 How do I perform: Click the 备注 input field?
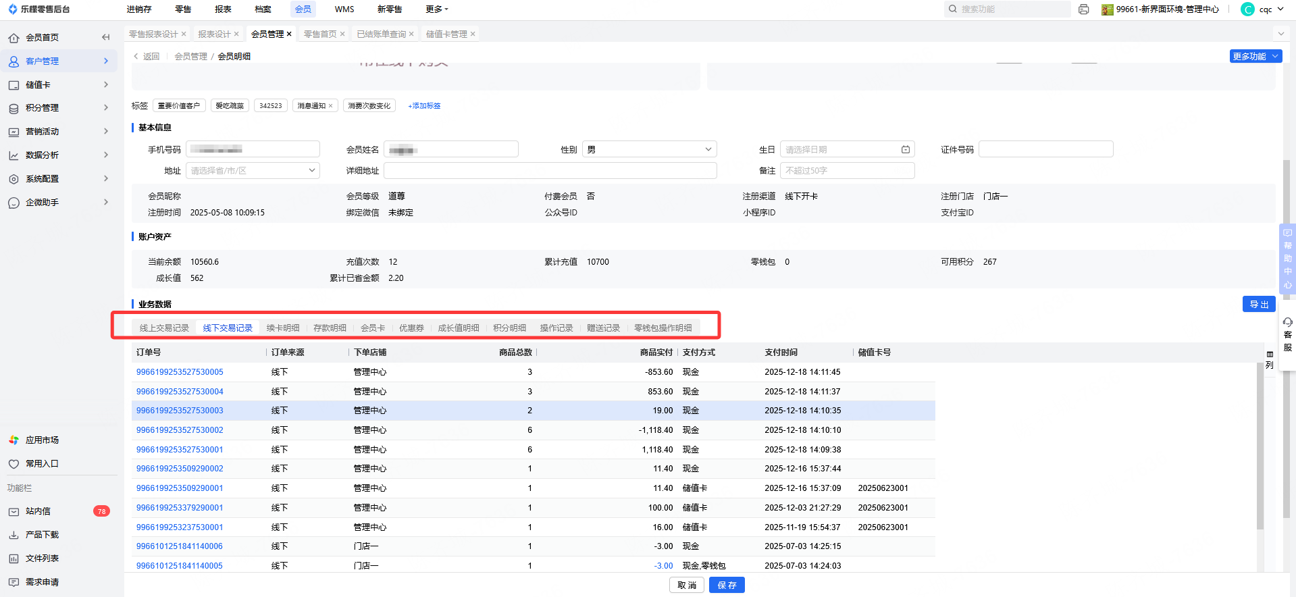pyautogui.click(x=847, y=171)
